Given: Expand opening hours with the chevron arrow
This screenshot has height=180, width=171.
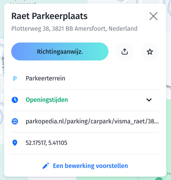Looking at the screenshot, I should tap(149, 100).
